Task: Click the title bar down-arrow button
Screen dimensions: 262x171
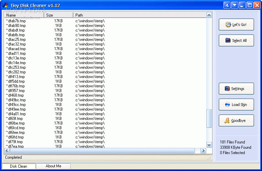Action: pyautogui.click(x=234, y=5)
